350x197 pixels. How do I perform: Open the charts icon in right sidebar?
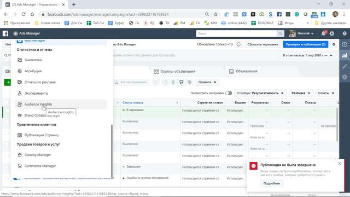pos(345,55)
